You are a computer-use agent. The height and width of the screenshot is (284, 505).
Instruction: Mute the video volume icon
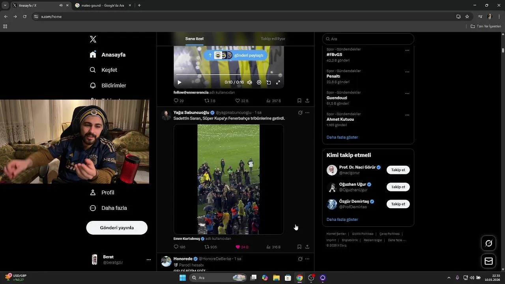tap(249, 82)
